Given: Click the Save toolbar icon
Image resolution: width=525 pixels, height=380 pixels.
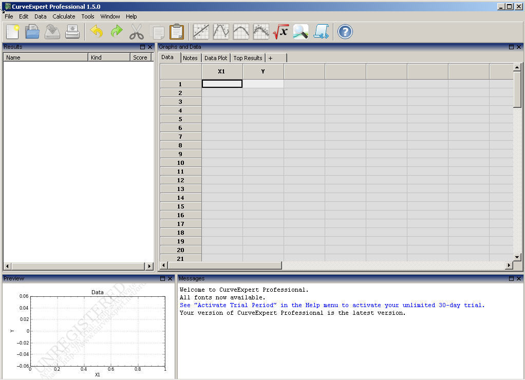Looking at the screenshot, I should click(x=52, y=32).
